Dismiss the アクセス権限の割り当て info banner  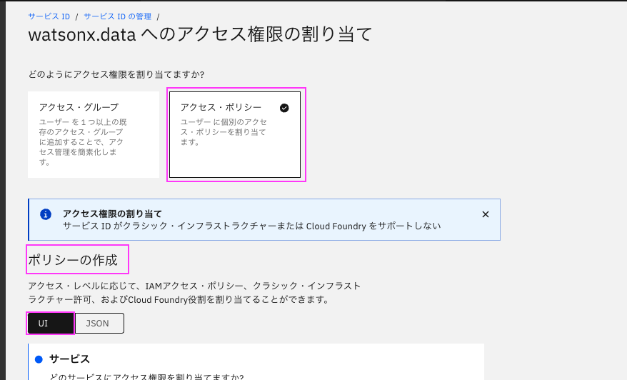(486, 214)
